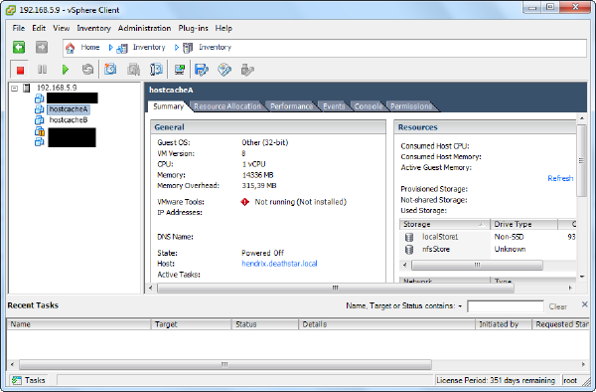Click the VM icon with warning badge
The image size is (596, 392).
point(40,131)
